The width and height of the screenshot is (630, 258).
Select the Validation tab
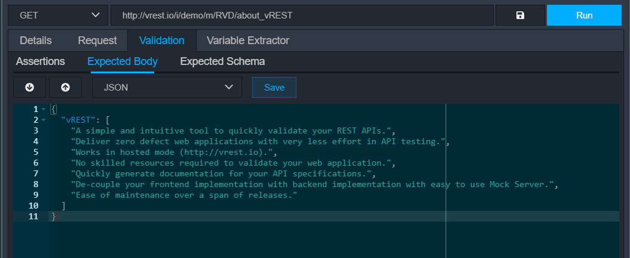point(161,41)
